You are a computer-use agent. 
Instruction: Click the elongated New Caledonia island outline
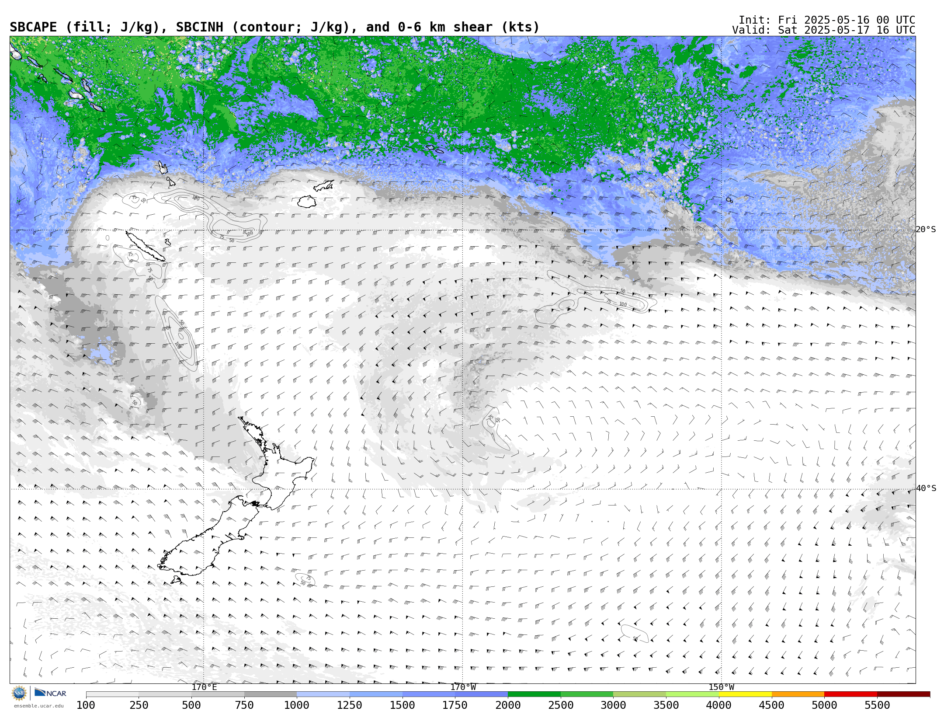click(x=146, y=247)
